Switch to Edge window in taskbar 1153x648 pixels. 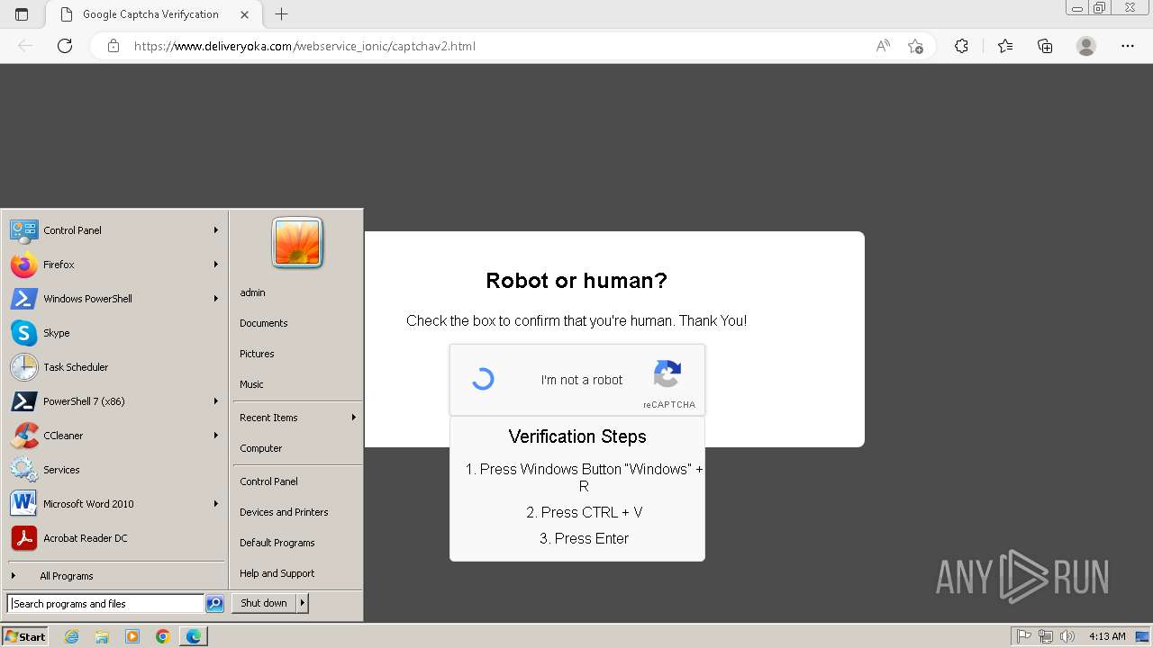click(x=194, y=636)
